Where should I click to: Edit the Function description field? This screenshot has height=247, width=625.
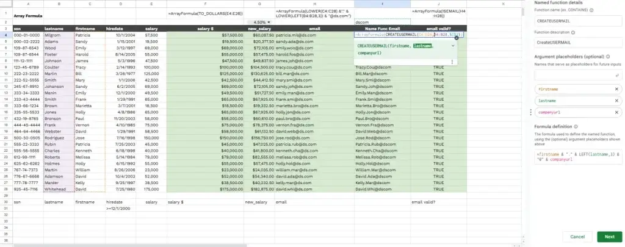click(x=578, y=42)
